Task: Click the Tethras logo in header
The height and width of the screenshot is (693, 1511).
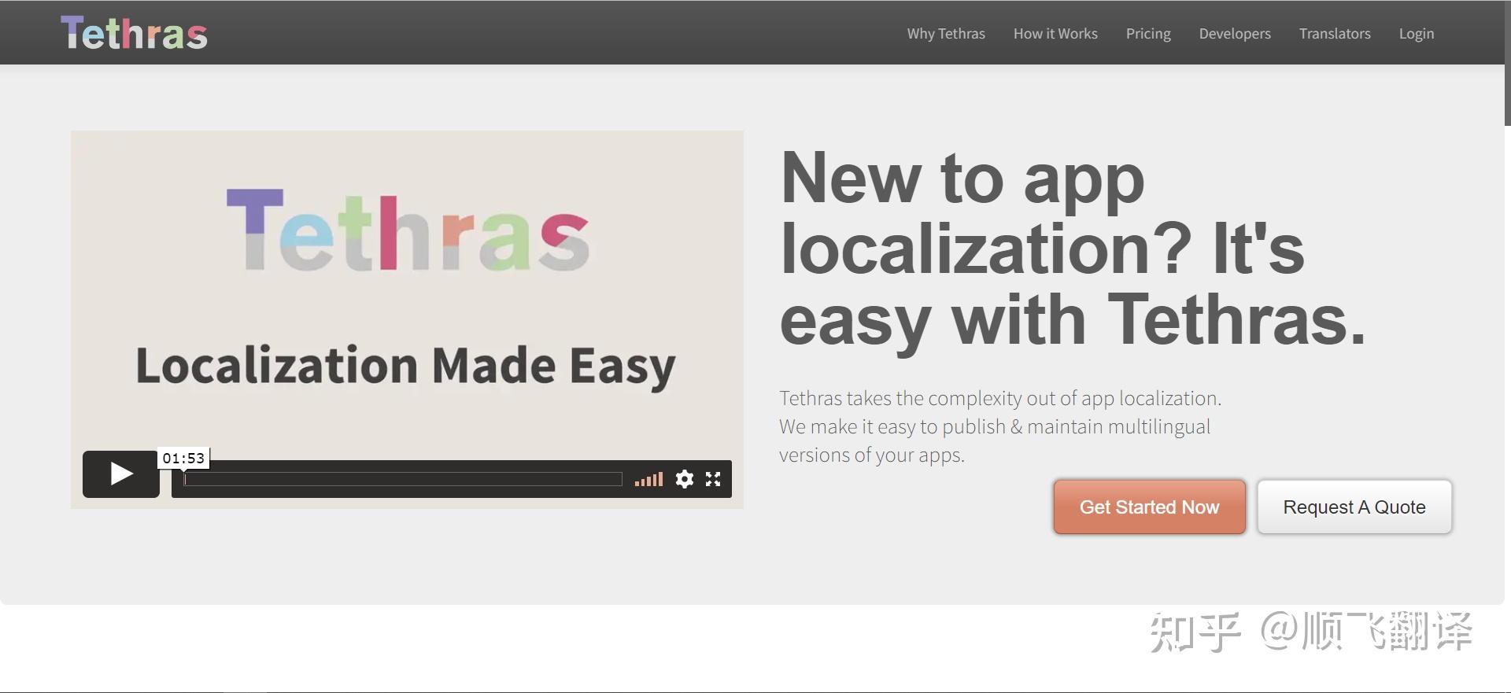Action: [x=134, y=33]
